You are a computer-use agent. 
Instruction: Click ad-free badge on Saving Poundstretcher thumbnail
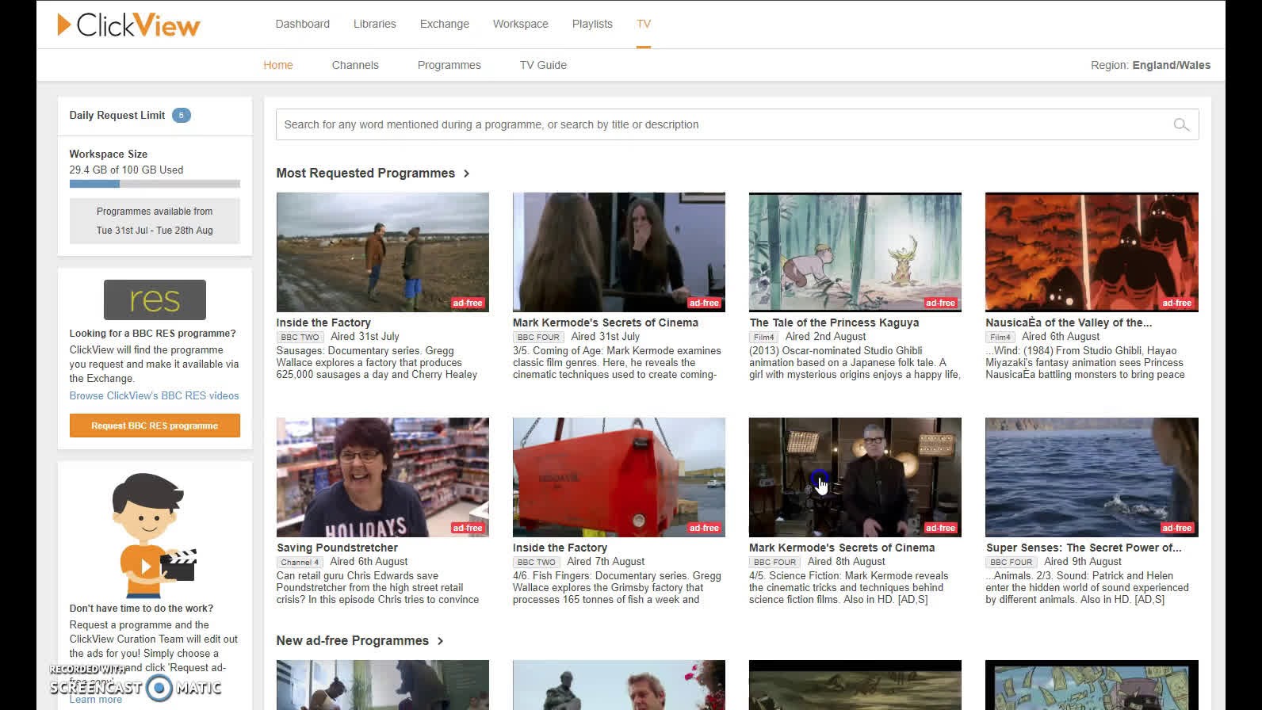tap(468, 528)
